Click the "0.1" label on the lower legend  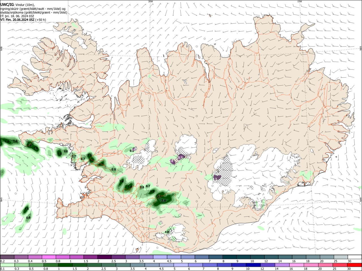[3, 269]
